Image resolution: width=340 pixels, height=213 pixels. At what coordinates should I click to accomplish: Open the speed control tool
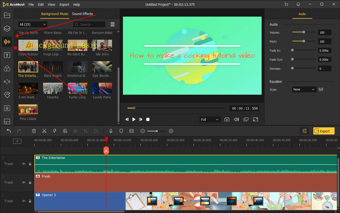pos(65,131)
